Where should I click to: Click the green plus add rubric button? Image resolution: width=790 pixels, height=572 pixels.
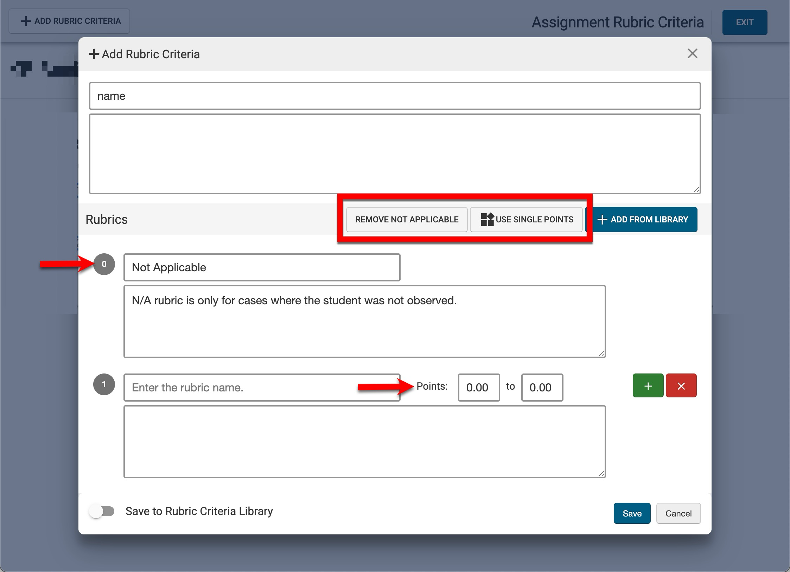click(648, 386)
